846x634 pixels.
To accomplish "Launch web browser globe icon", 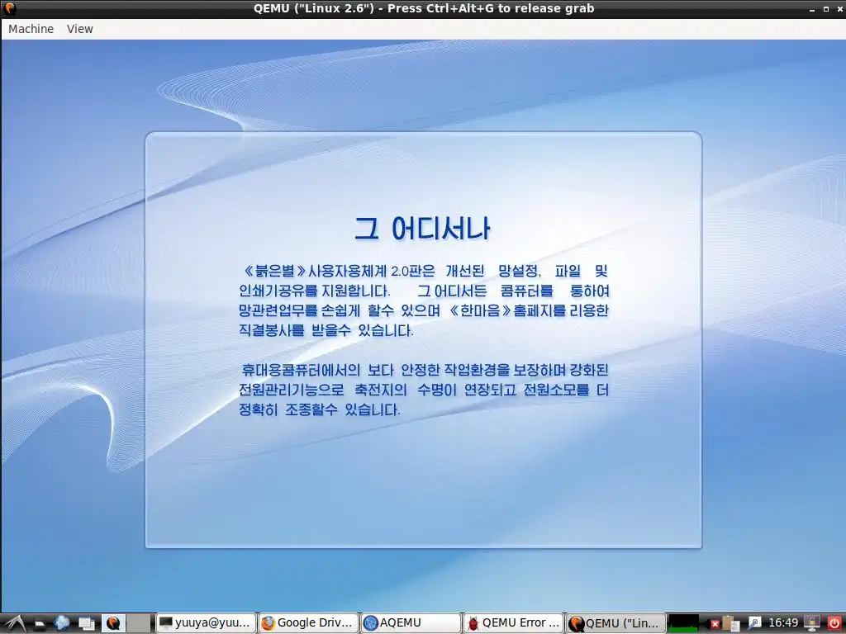I will pos(62,623).
